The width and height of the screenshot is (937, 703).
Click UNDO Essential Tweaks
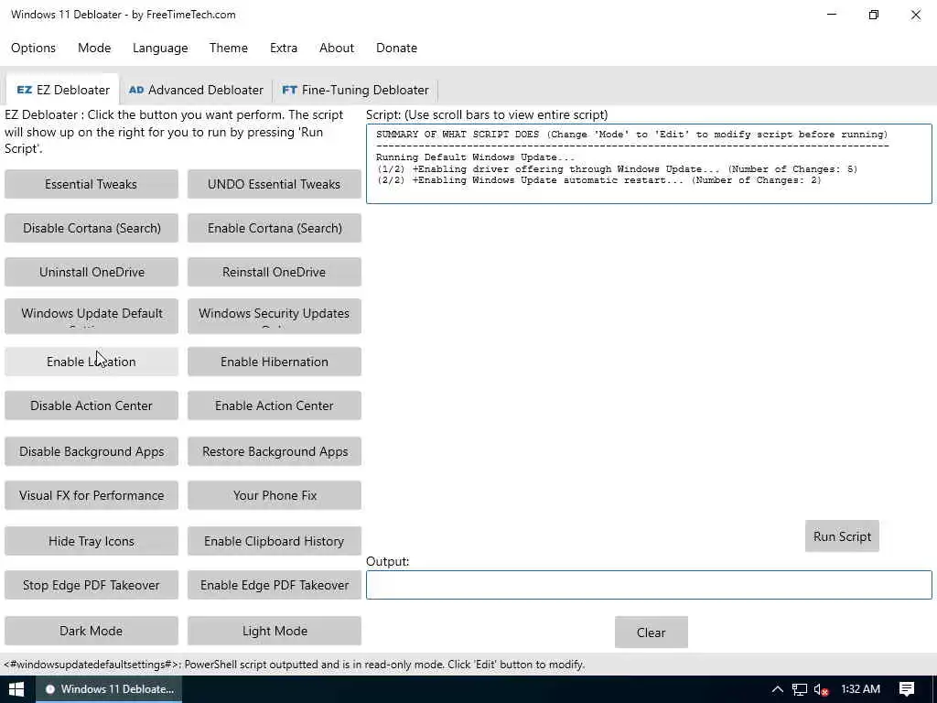click(275, 184)
